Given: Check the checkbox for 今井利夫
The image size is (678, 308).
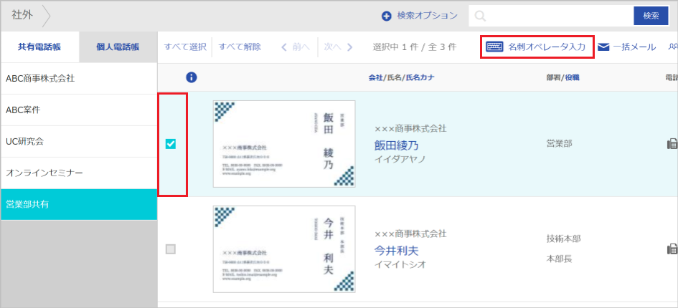Looking at the screenshot, I should 171,249.
